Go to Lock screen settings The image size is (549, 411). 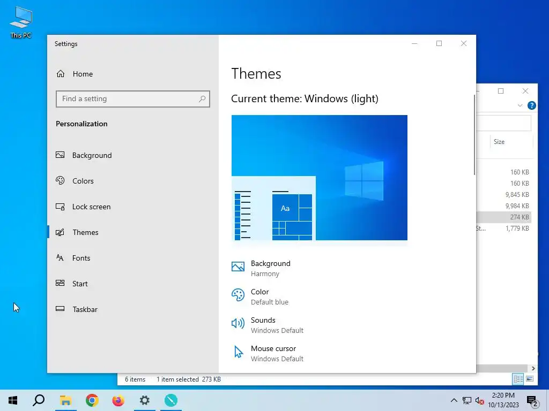[x=83, y=207]
